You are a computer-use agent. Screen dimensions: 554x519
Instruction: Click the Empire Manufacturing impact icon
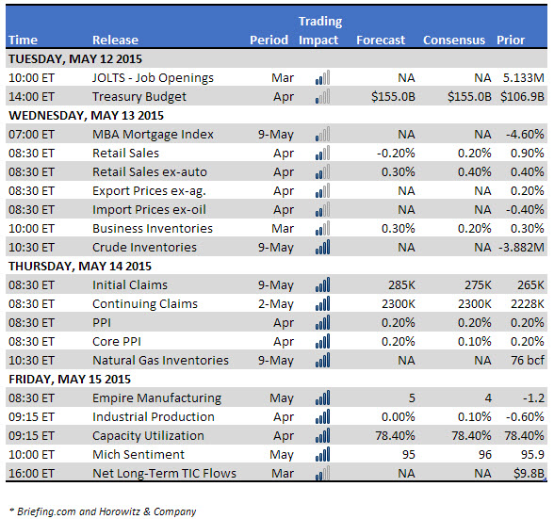[322, 397]
